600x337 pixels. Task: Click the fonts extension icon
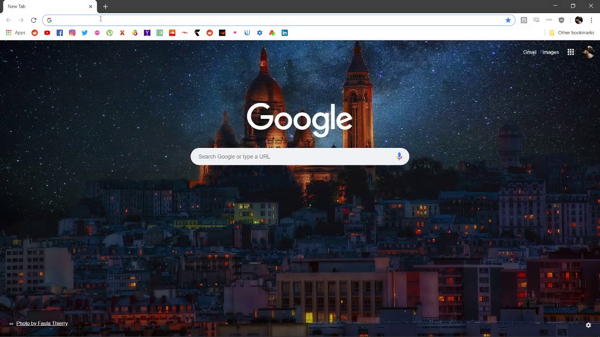point(549,20)
